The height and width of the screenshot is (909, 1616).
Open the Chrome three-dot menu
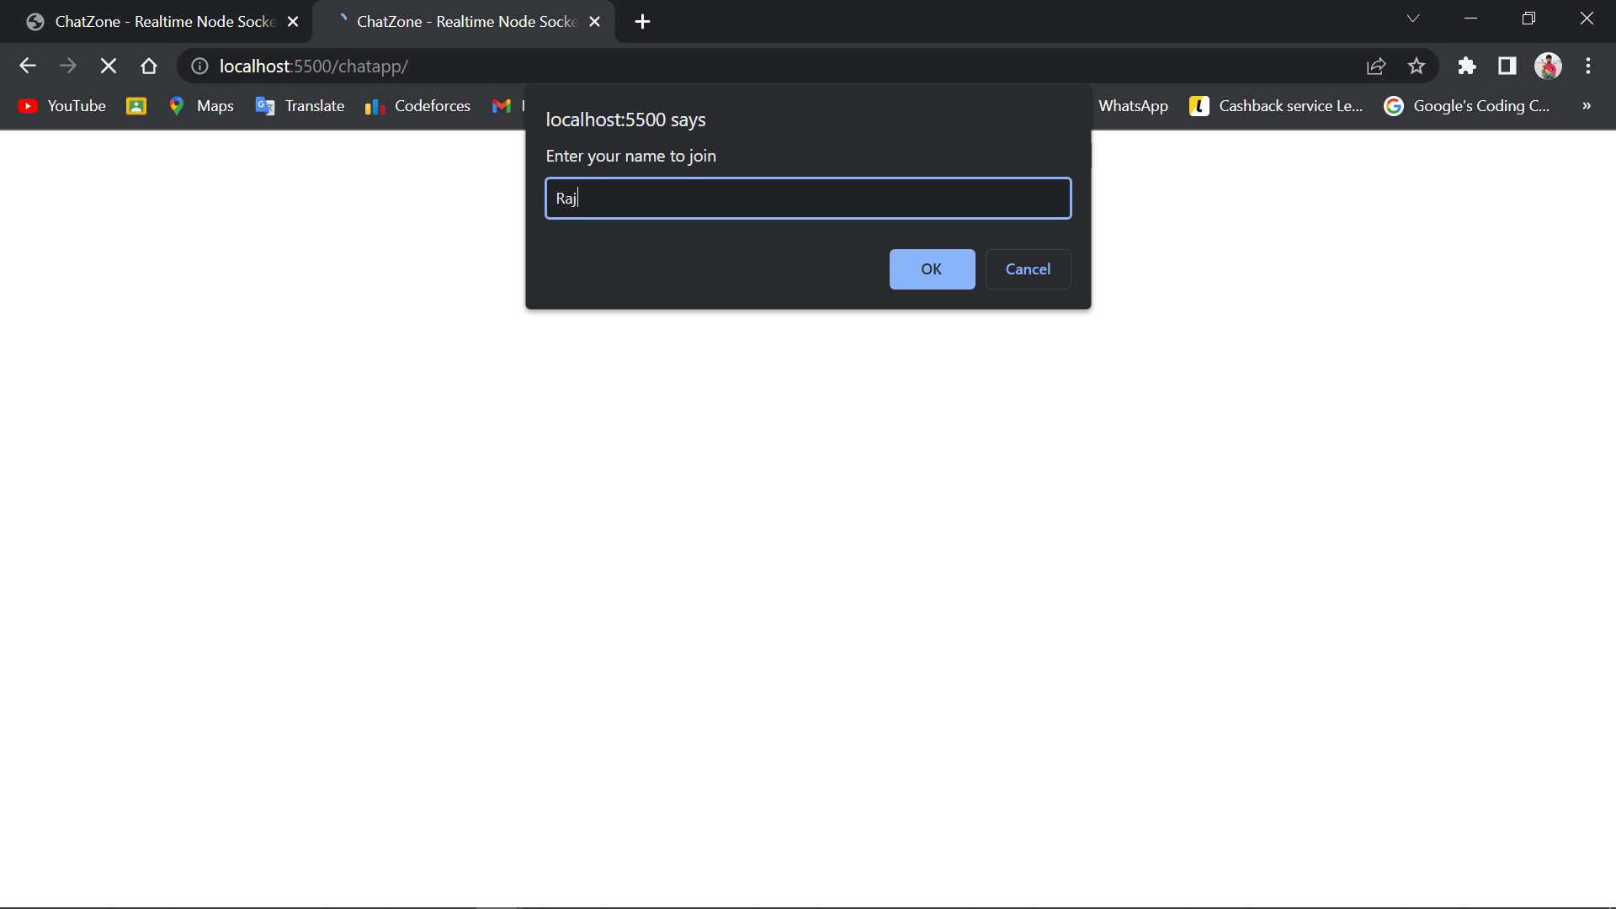click(1589, 66)
